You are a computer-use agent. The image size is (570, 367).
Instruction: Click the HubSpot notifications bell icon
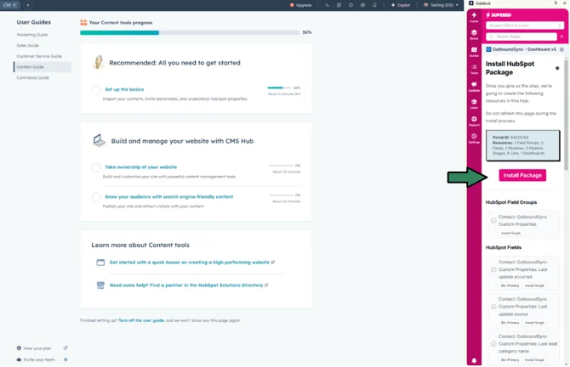tap(374, 5)
